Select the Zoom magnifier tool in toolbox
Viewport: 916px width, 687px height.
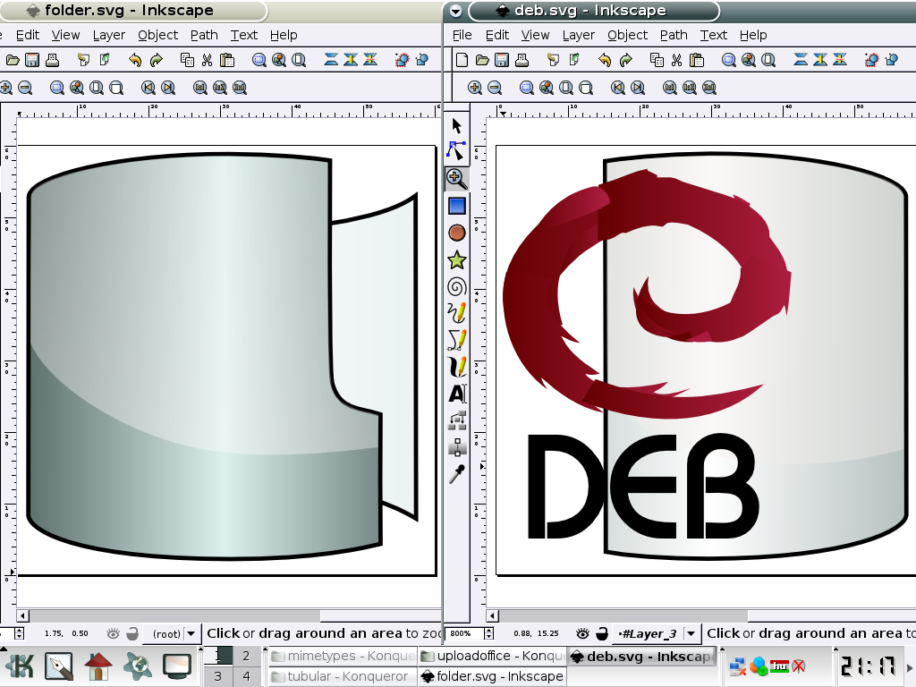point(457,179)
